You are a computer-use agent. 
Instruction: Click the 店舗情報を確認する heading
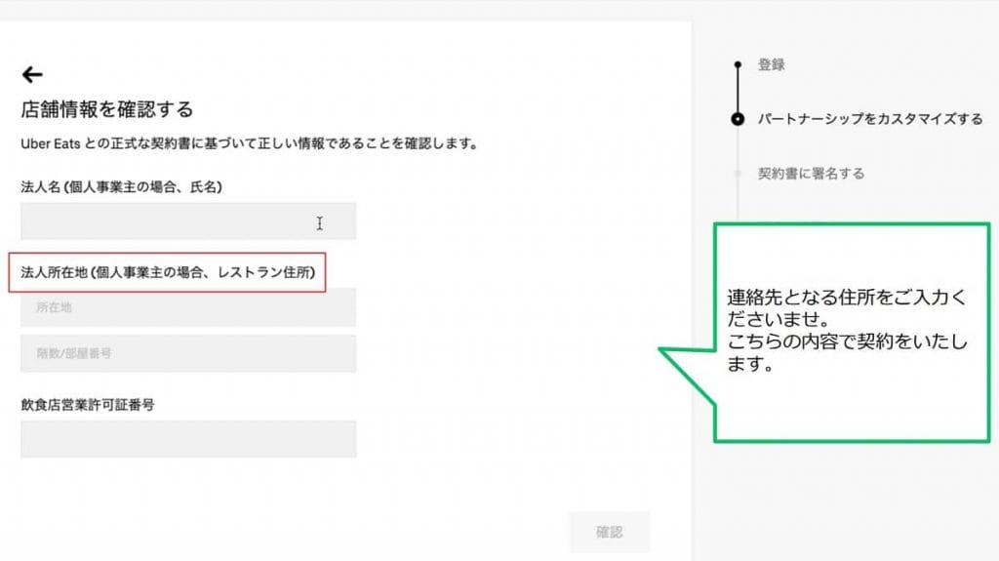[x=106, y=109]
